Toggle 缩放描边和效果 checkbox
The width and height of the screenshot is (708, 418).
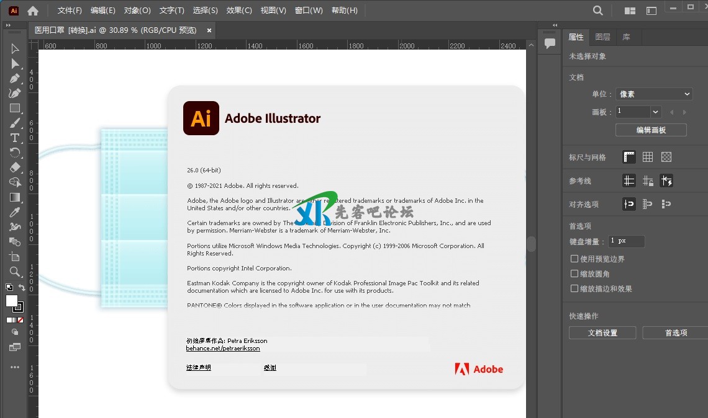pos(574,288)
